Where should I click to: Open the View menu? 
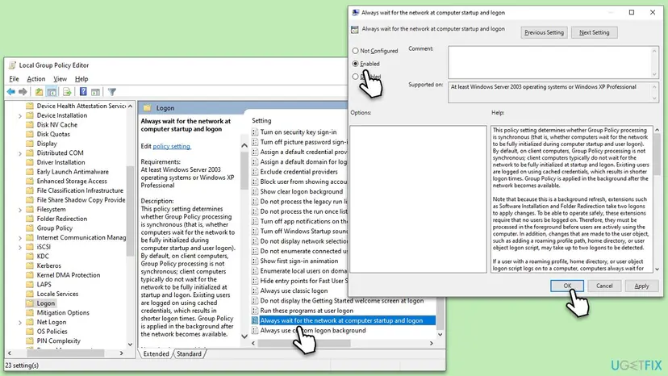click(60, 79)
